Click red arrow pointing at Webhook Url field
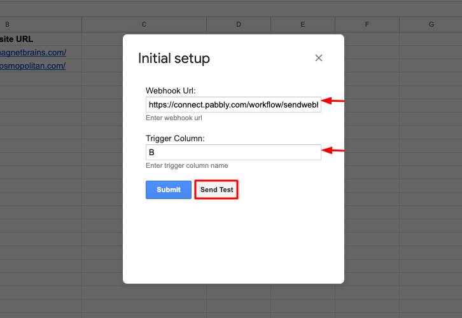This screenshot has width=462, height=318. click(x=333, y=101)
